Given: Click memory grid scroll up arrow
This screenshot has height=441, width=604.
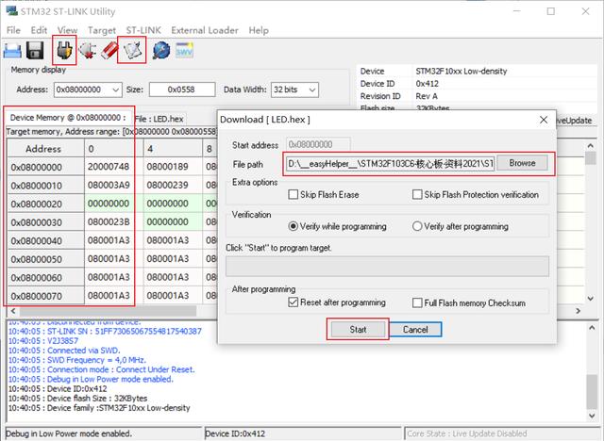Looking at the screenshot, I should pyautogui.click(x=590, y=146).
